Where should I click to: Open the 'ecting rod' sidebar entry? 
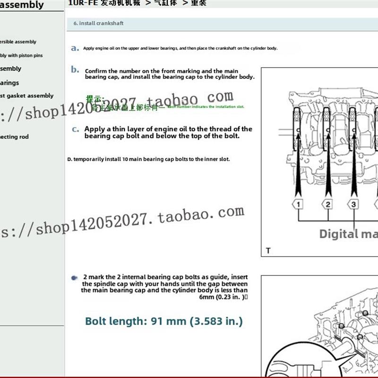(x=14, y=137)
